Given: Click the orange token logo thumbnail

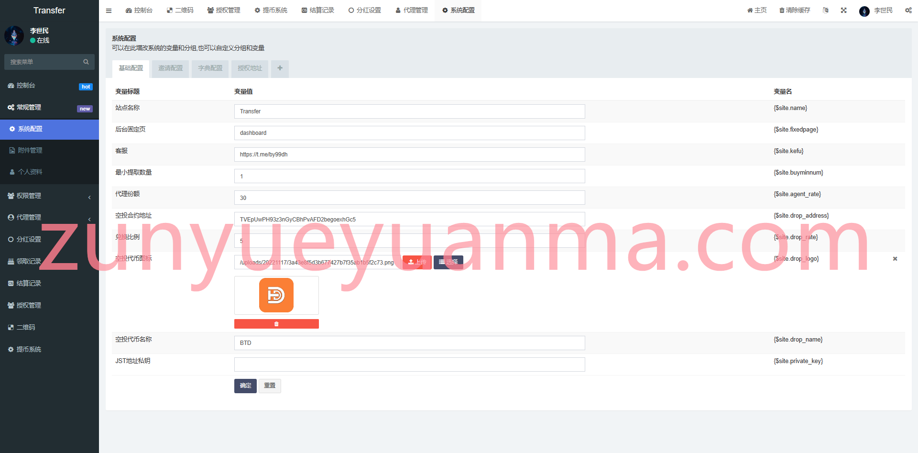Looking at the screenshot, I should pyautogui.click(x=276, y=295).
